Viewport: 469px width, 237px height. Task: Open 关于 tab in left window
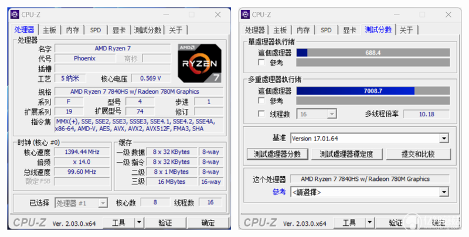click(175, 30)
